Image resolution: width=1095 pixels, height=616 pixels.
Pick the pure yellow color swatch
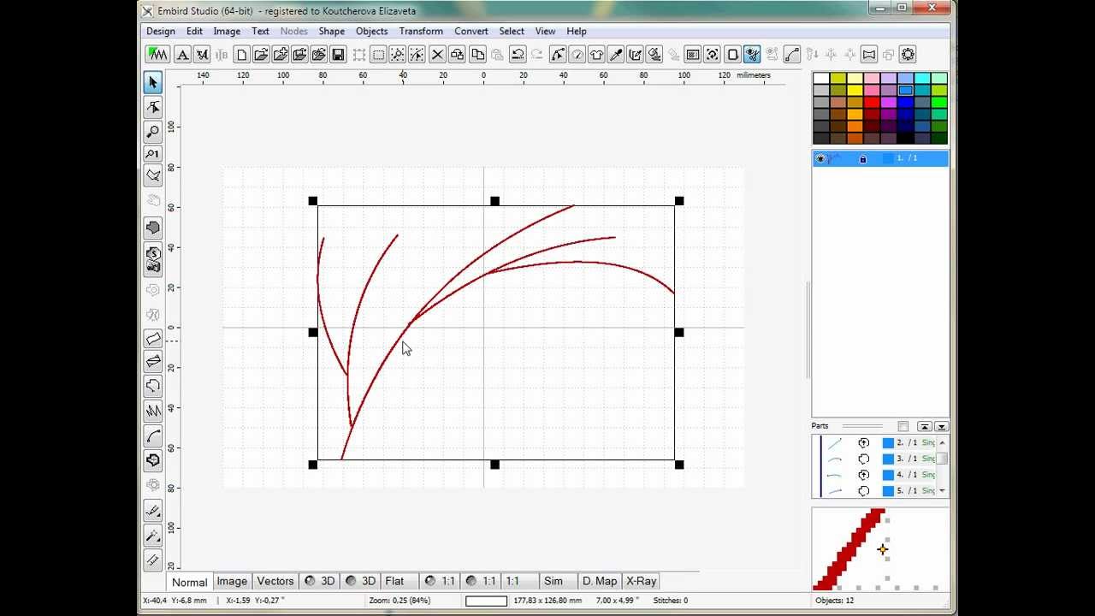[855, 91]
